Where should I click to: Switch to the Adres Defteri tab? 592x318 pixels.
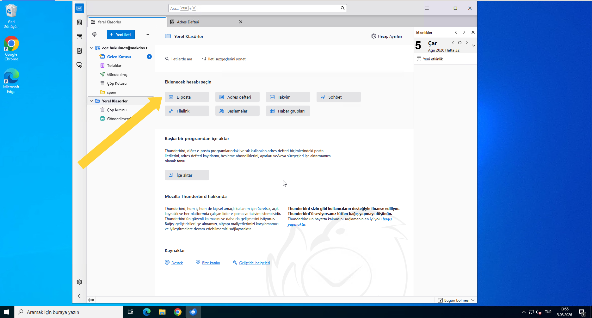click(x=202, y=22)
